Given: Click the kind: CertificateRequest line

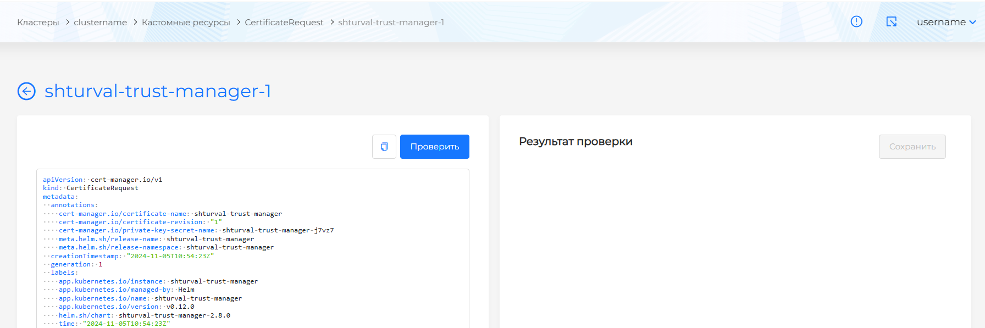Looking at the screenshot, I should (91, 188).
